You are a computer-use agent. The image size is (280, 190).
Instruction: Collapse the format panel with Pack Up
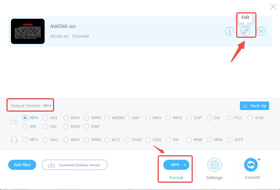click(254, 106)
